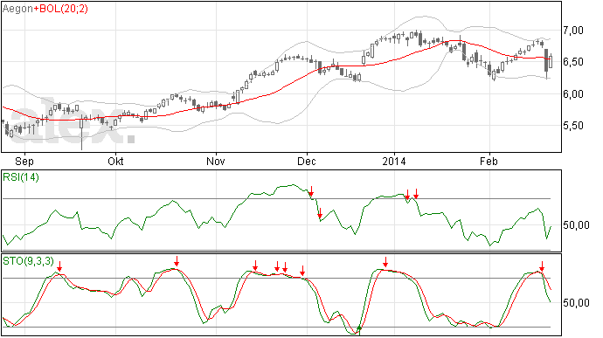Click the Nov month label
The image size is (603, 338).
click(x=215, y=161)
